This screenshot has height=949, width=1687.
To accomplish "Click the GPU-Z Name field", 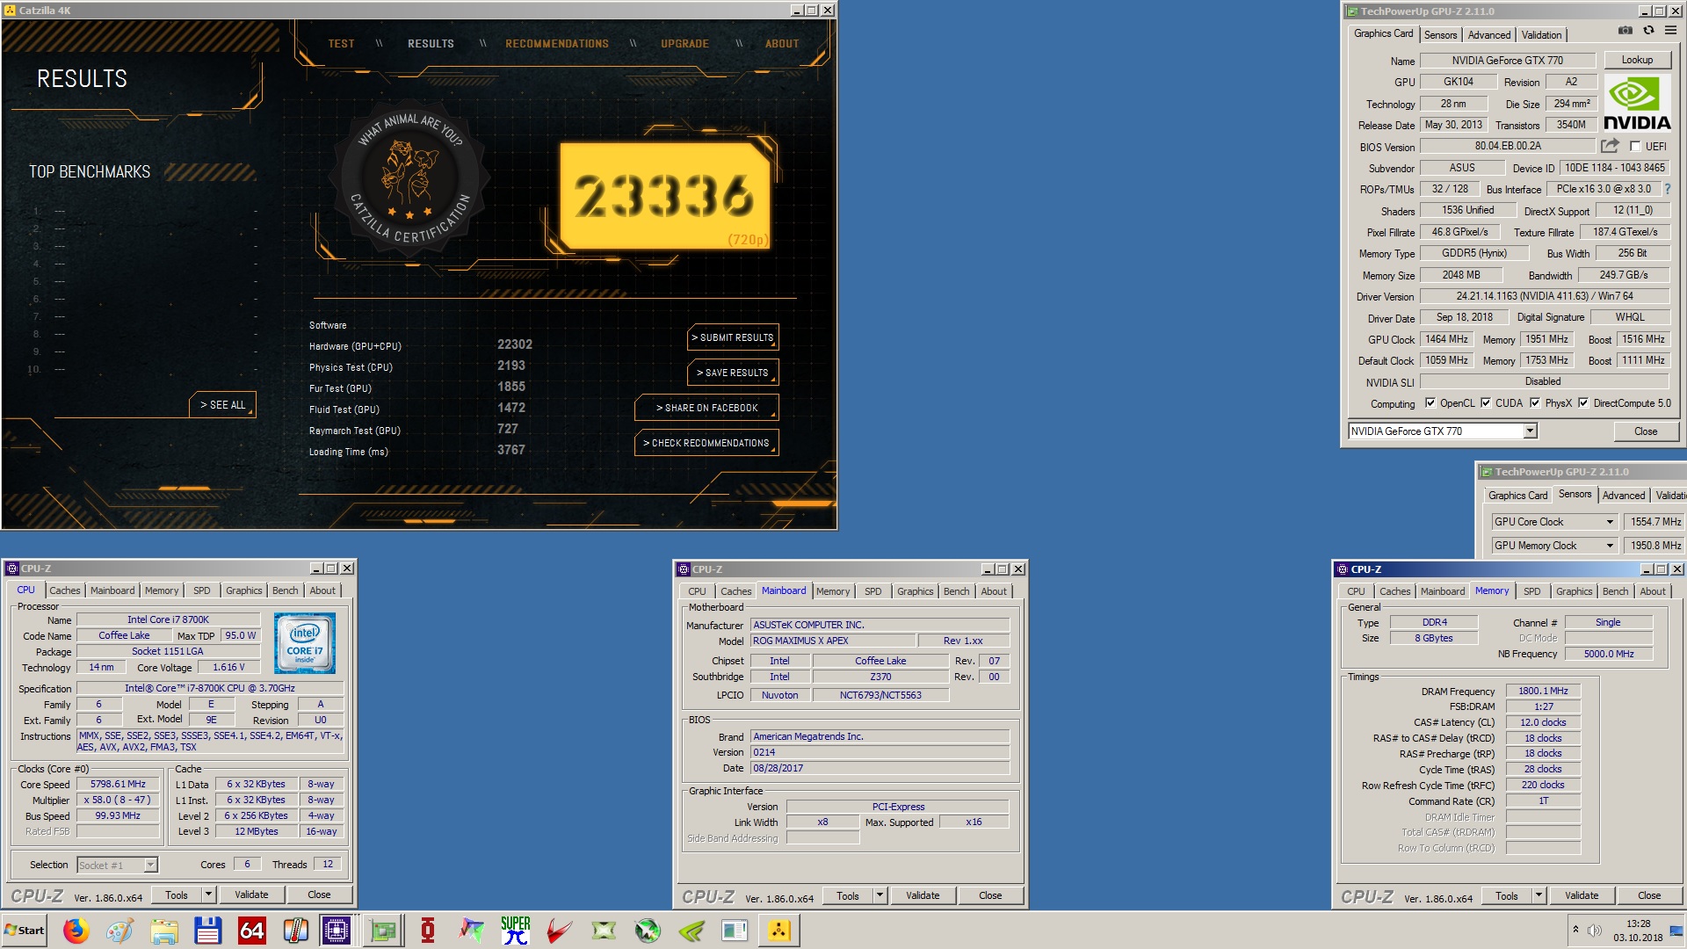I will (x=1507, y=61).
